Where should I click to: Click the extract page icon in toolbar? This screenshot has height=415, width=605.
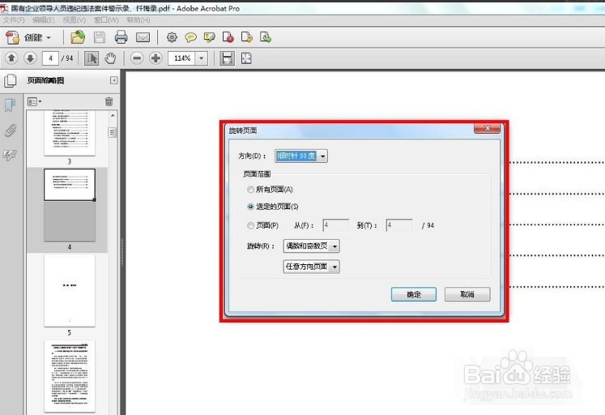[246, 37]
